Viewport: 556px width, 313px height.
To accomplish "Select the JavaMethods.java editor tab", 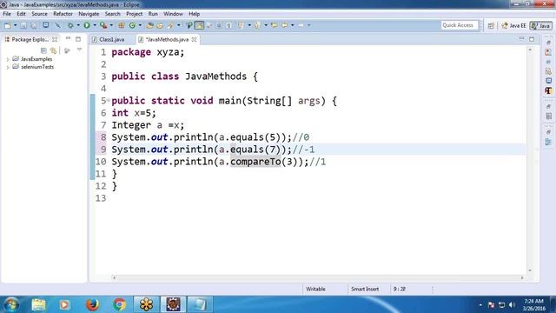I will tap(167, 39).
